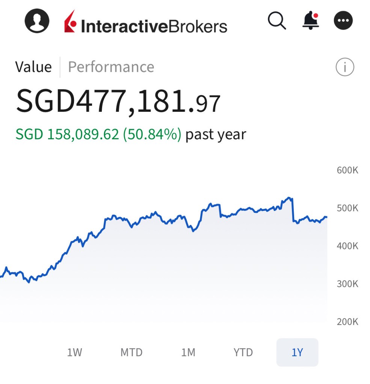Tap the Interactive Brokers logo
This screenshot has height=384, width=370.
[146, 23]
